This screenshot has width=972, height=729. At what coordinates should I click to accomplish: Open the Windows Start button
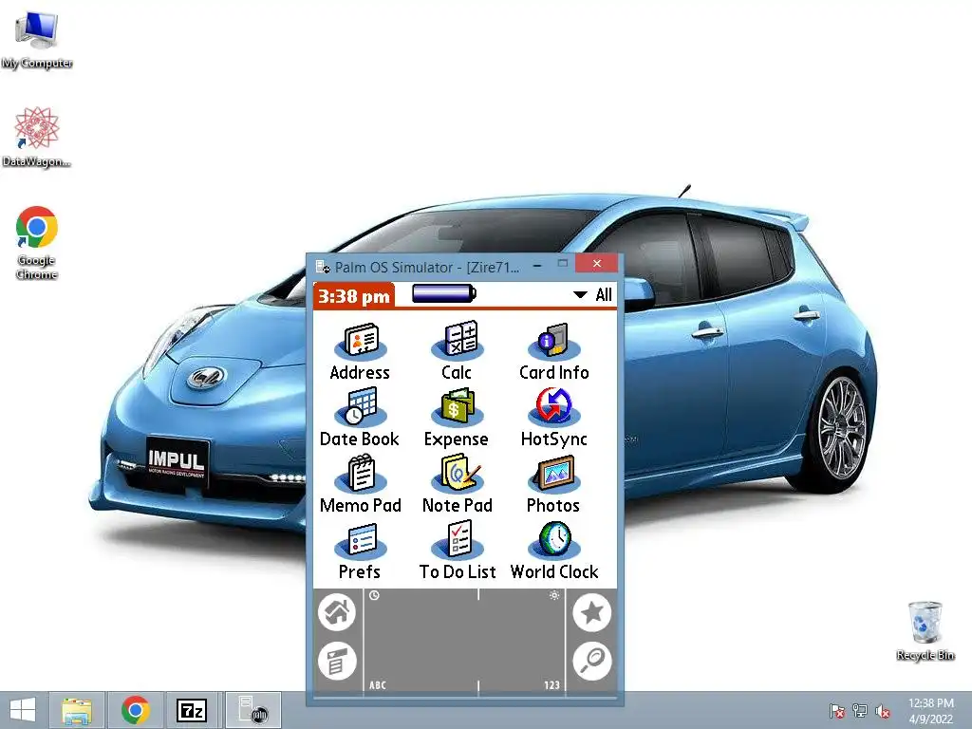[24, 710]
